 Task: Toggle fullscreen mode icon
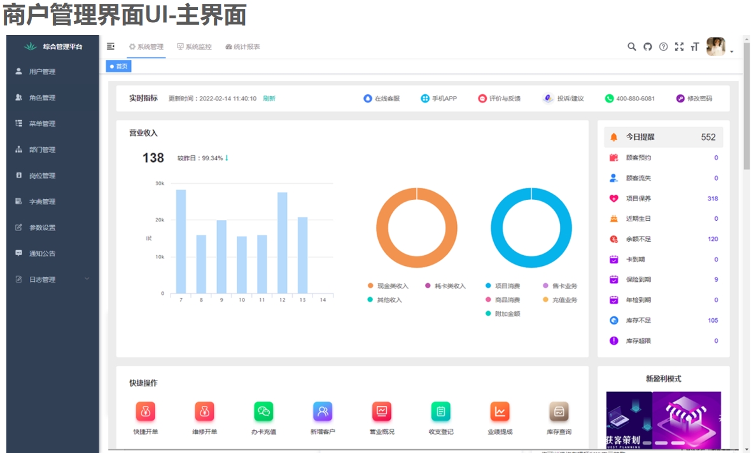click(x=679, y=46)
